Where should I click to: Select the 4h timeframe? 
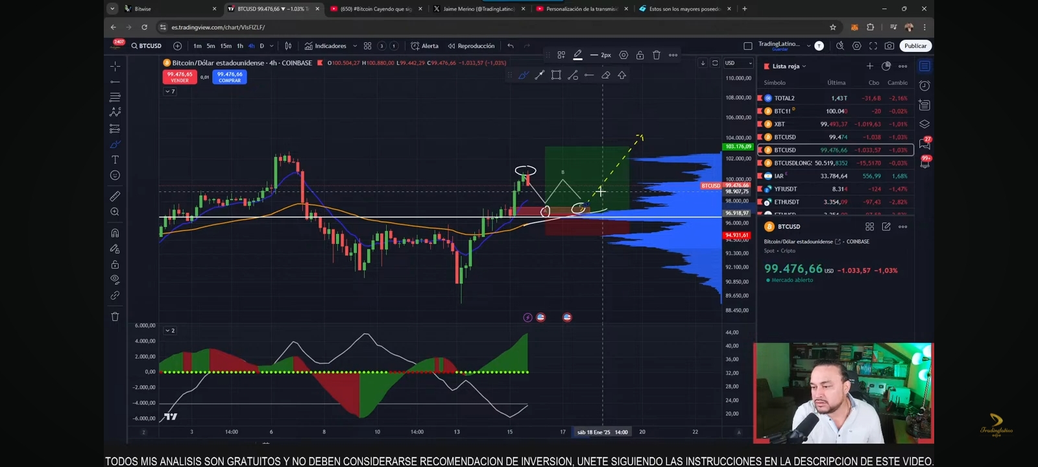(x=252, y=46)
